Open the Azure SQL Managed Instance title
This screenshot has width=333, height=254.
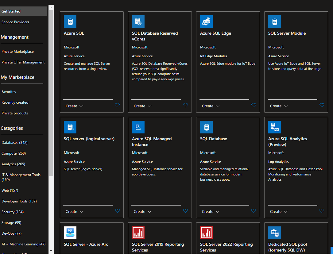tap(152, 141)
